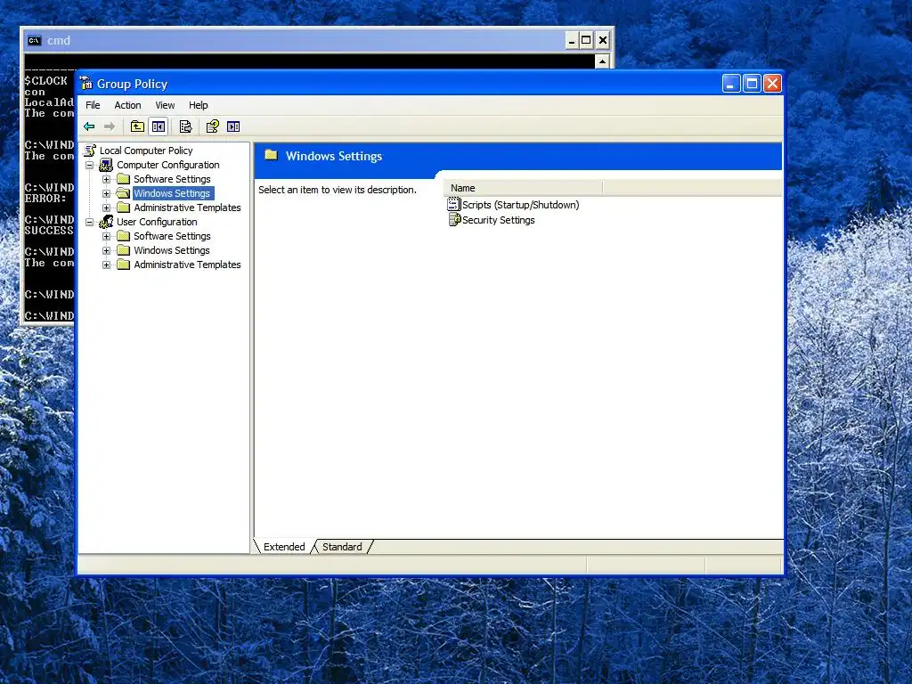Sort by the Name column header
The width and height of the screenshot is (912, 684).
pyautogui.click(x=523, y=188)
